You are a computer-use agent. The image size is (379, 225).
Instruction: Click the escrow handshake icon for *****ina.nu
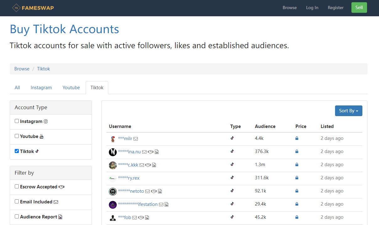(x=151, y=152)
